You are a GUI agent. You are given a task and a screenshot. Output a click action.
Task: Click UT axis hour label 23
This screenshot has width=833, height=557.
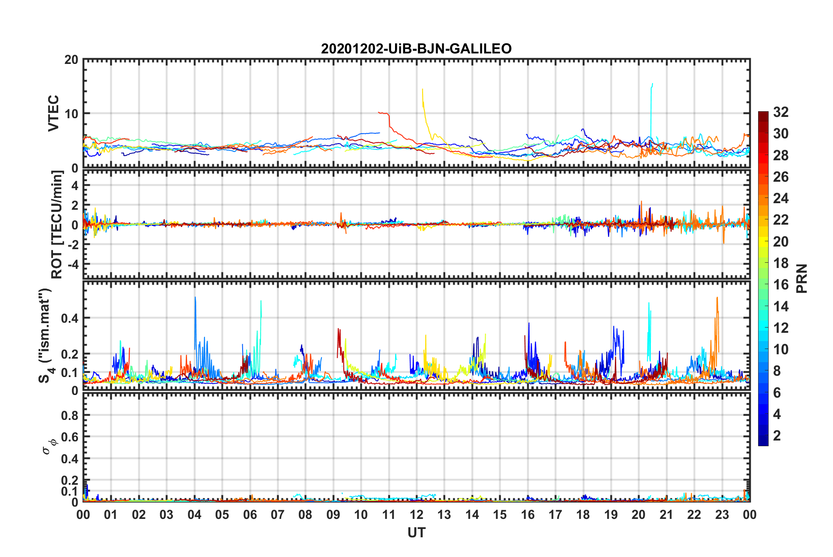click(x=722, y=514)
